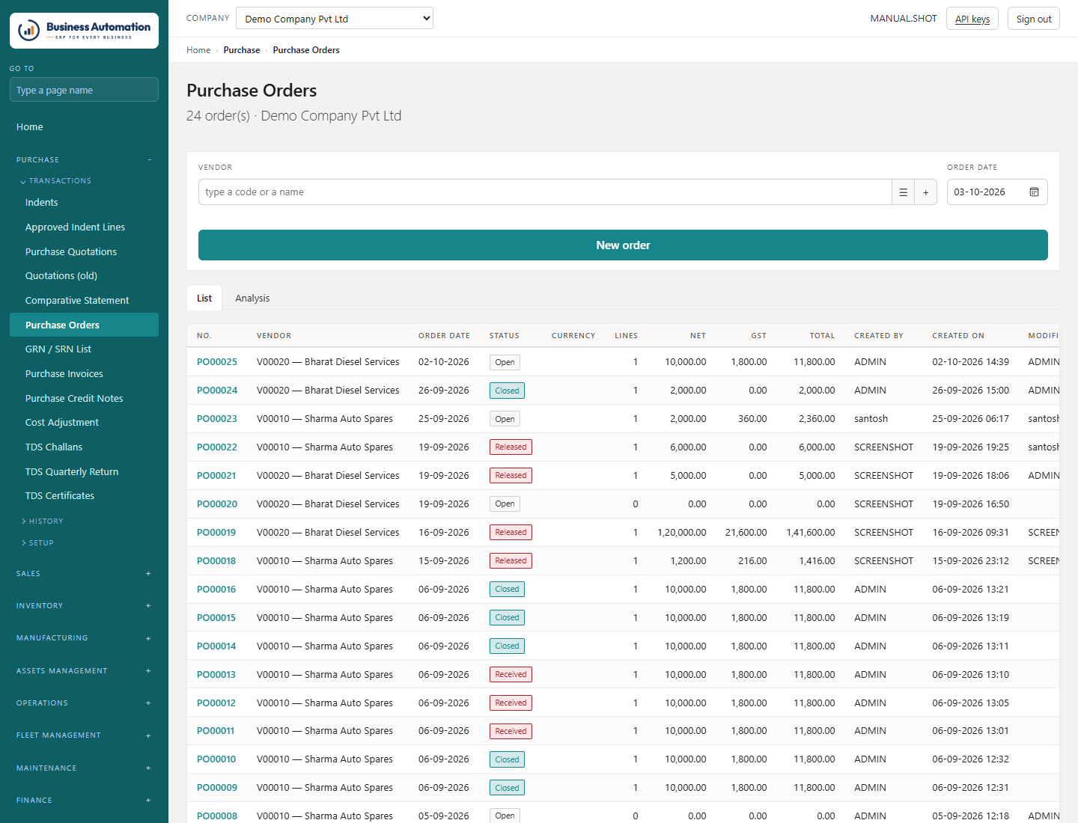Click the Go To page name field
The image size is (1078, 823).
click(x=84, y=90)
